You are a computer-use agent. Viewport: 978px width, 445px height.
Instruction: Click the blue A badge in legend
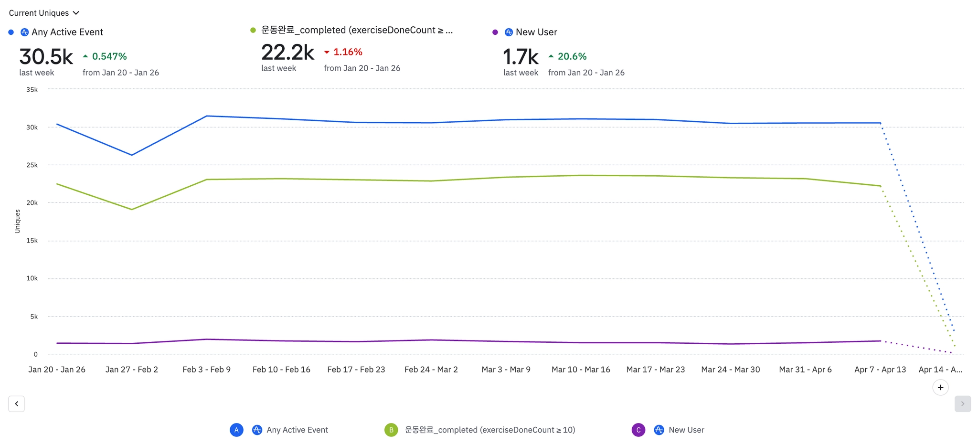coord(236,430)
